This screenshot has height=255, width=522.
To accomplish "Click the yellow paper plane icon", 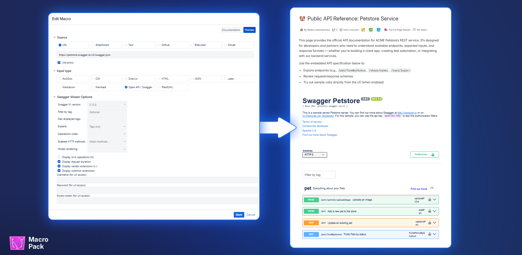I will coord(363,30).
